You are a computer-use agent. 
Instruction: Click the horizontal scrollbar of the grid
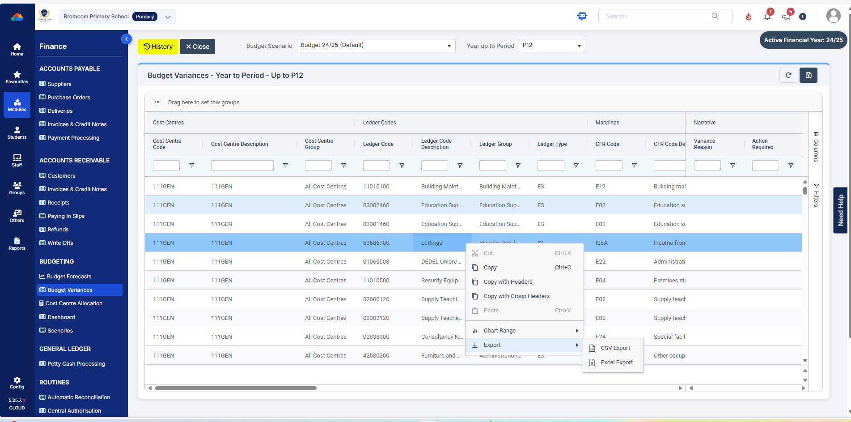236,388
